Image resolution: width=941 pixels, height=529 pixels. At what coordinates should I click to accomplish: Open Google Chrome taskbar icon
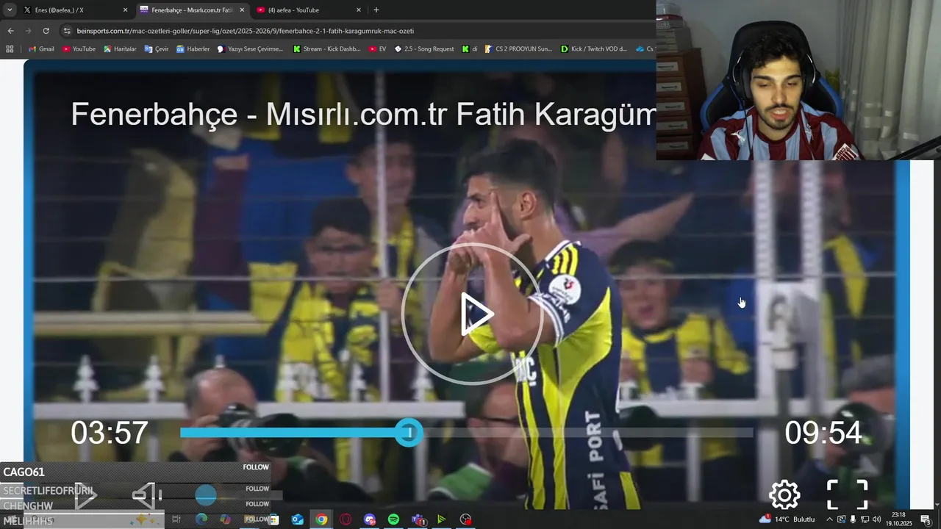321,519
